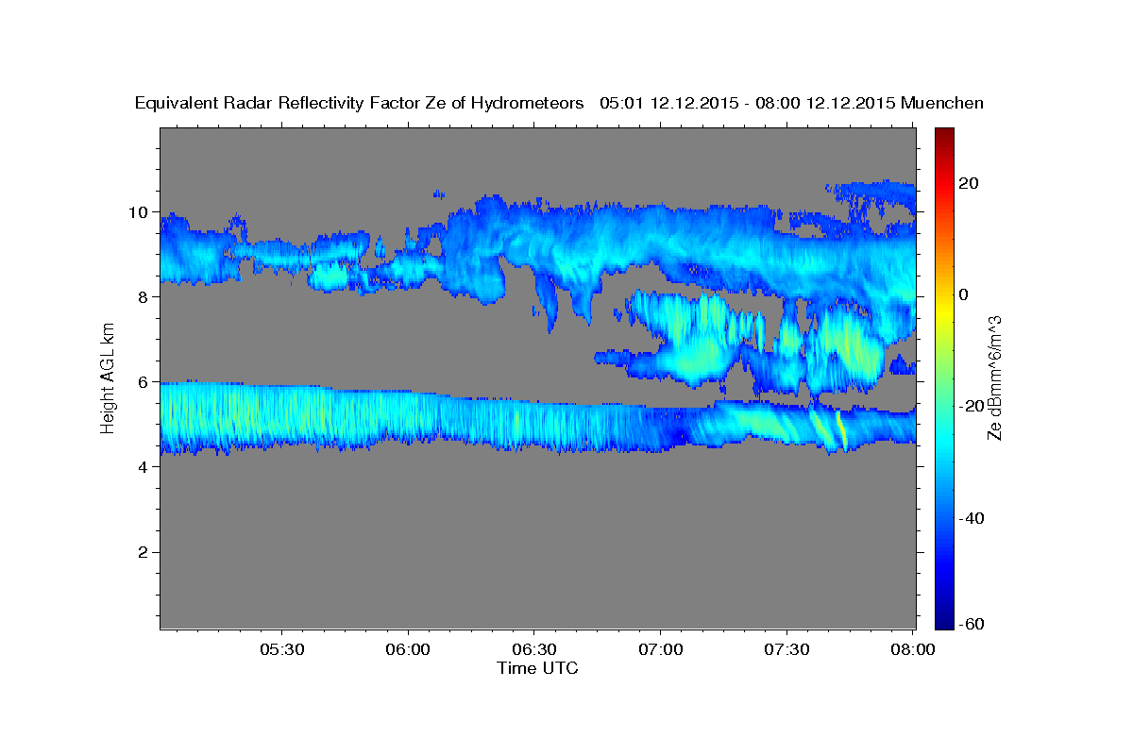
Task: Click the colorbar label '20'
Action: click(x=968, y=183)
